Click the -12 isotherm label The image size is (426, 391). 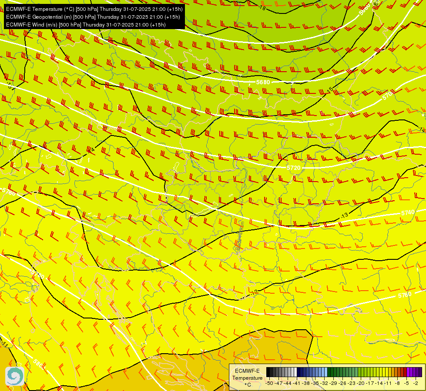click(x=254, y=292)
